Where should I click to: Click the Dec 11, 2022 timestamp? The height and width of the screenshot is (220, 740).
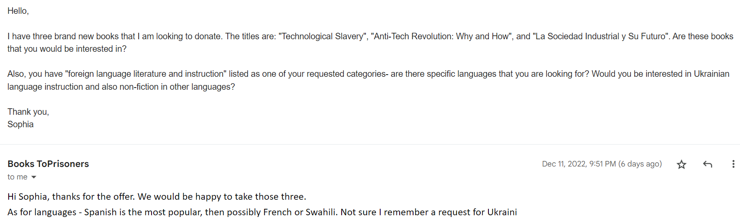(578, 164)
